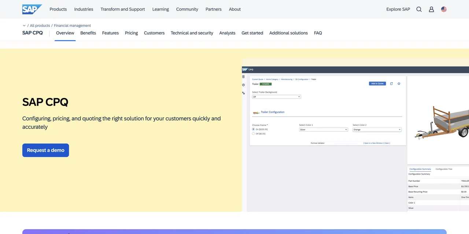Open the search magnifier icon

point(419,9)
